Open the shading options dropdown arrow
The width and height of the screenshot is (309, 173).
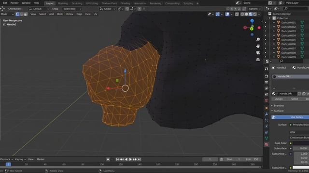pyautogui.click(x=259, y=14)
